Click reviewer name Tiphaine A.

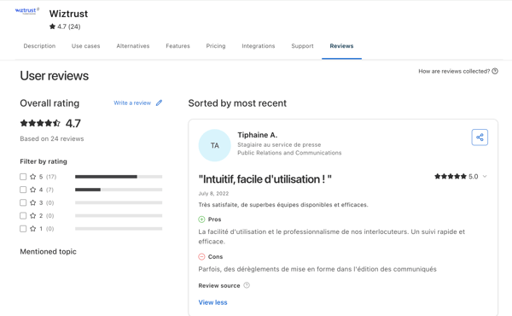258,135
